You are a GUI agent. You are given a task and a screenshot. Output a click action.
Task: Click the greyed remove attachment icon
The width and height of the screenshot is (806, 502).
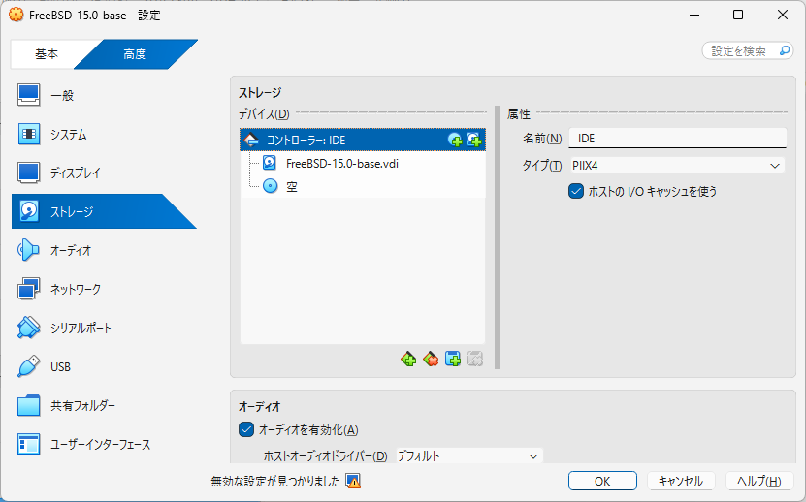[x=475, y=359]
